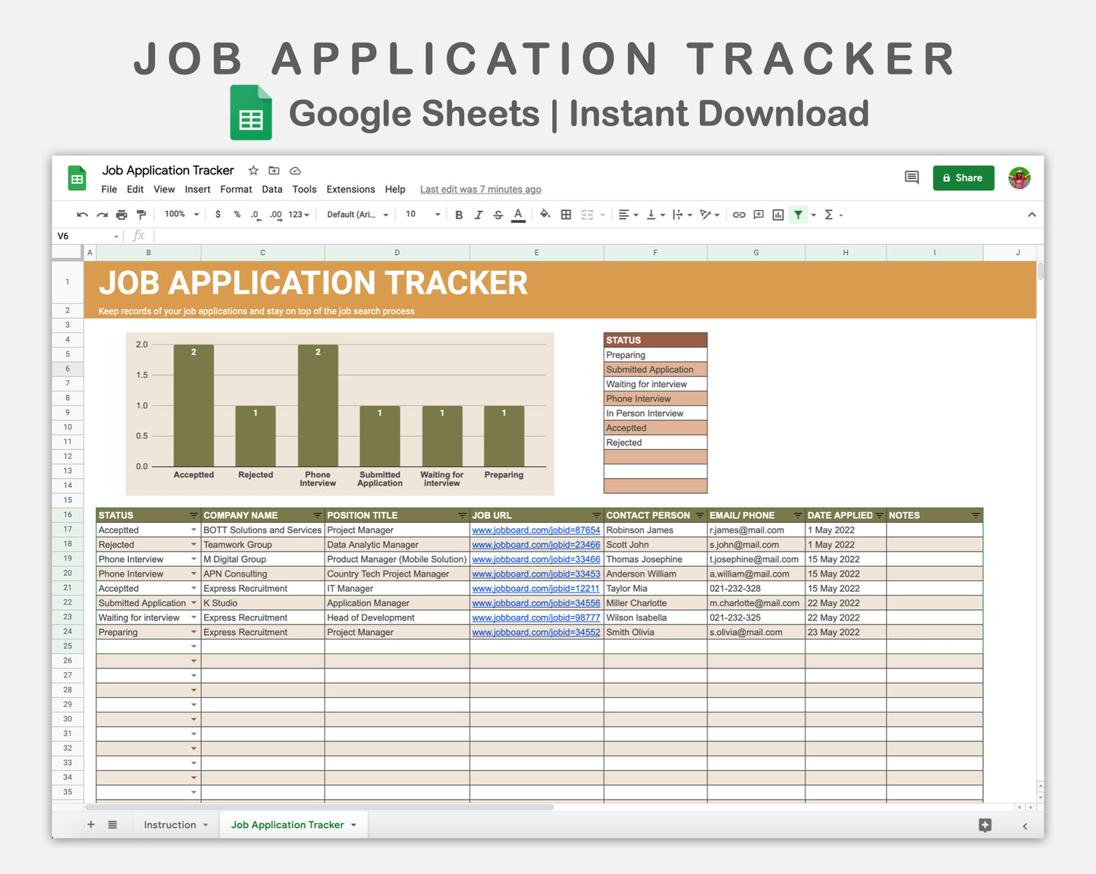The width and height of the screenshot is (1096, 874).
Task: Switch to the Instruction sheet tab
Action: [x=170, y=825]
